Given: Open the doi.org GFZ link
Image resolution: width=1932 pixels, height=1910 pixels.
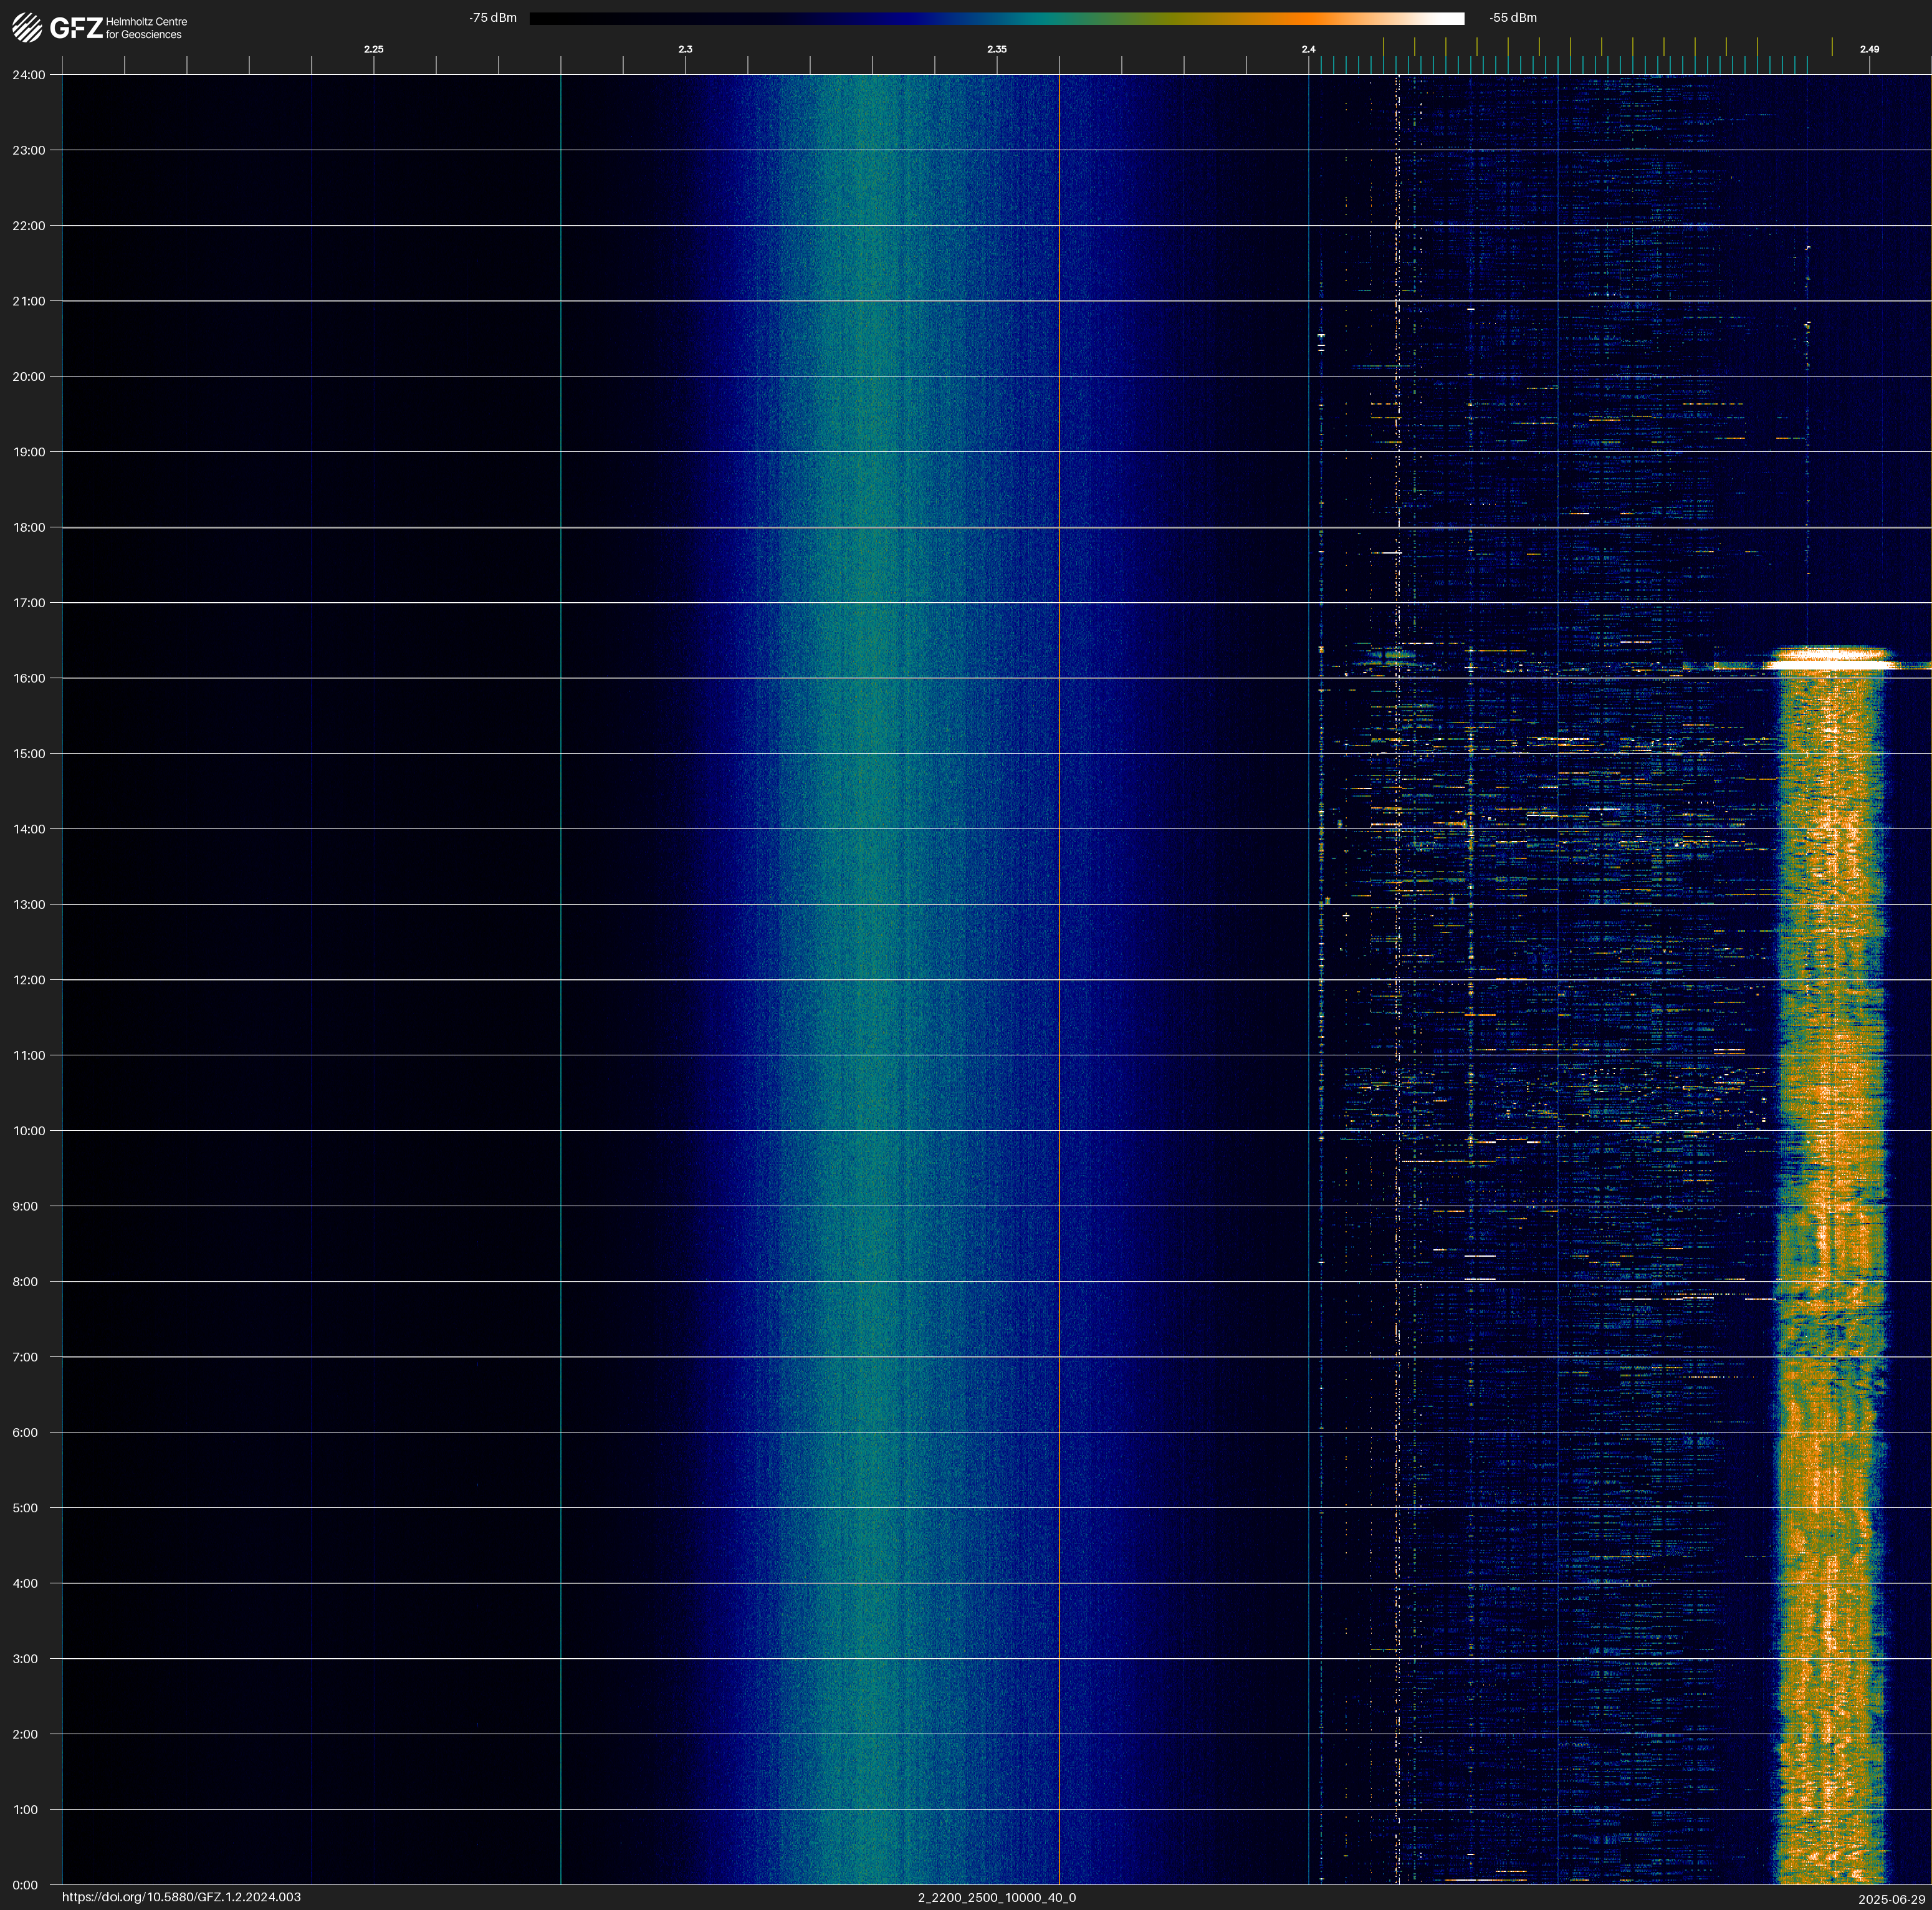Looking at the screenshot, I should pyautogui.click(x=181, y=1897).
